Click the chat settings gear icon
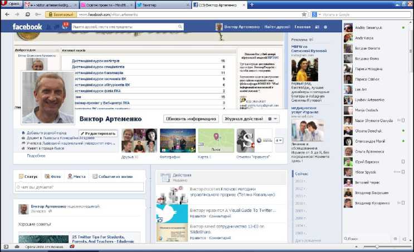Image resolution: width=414 pixels, height=252 pixels. (395, 239)
